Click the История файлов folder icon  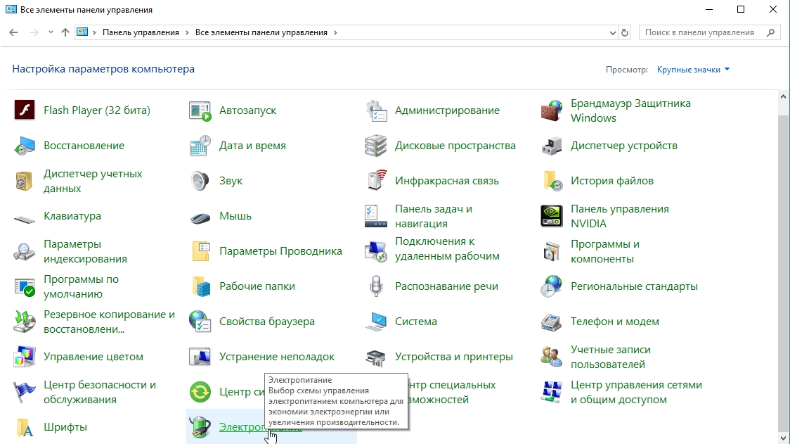coord(551,181)
